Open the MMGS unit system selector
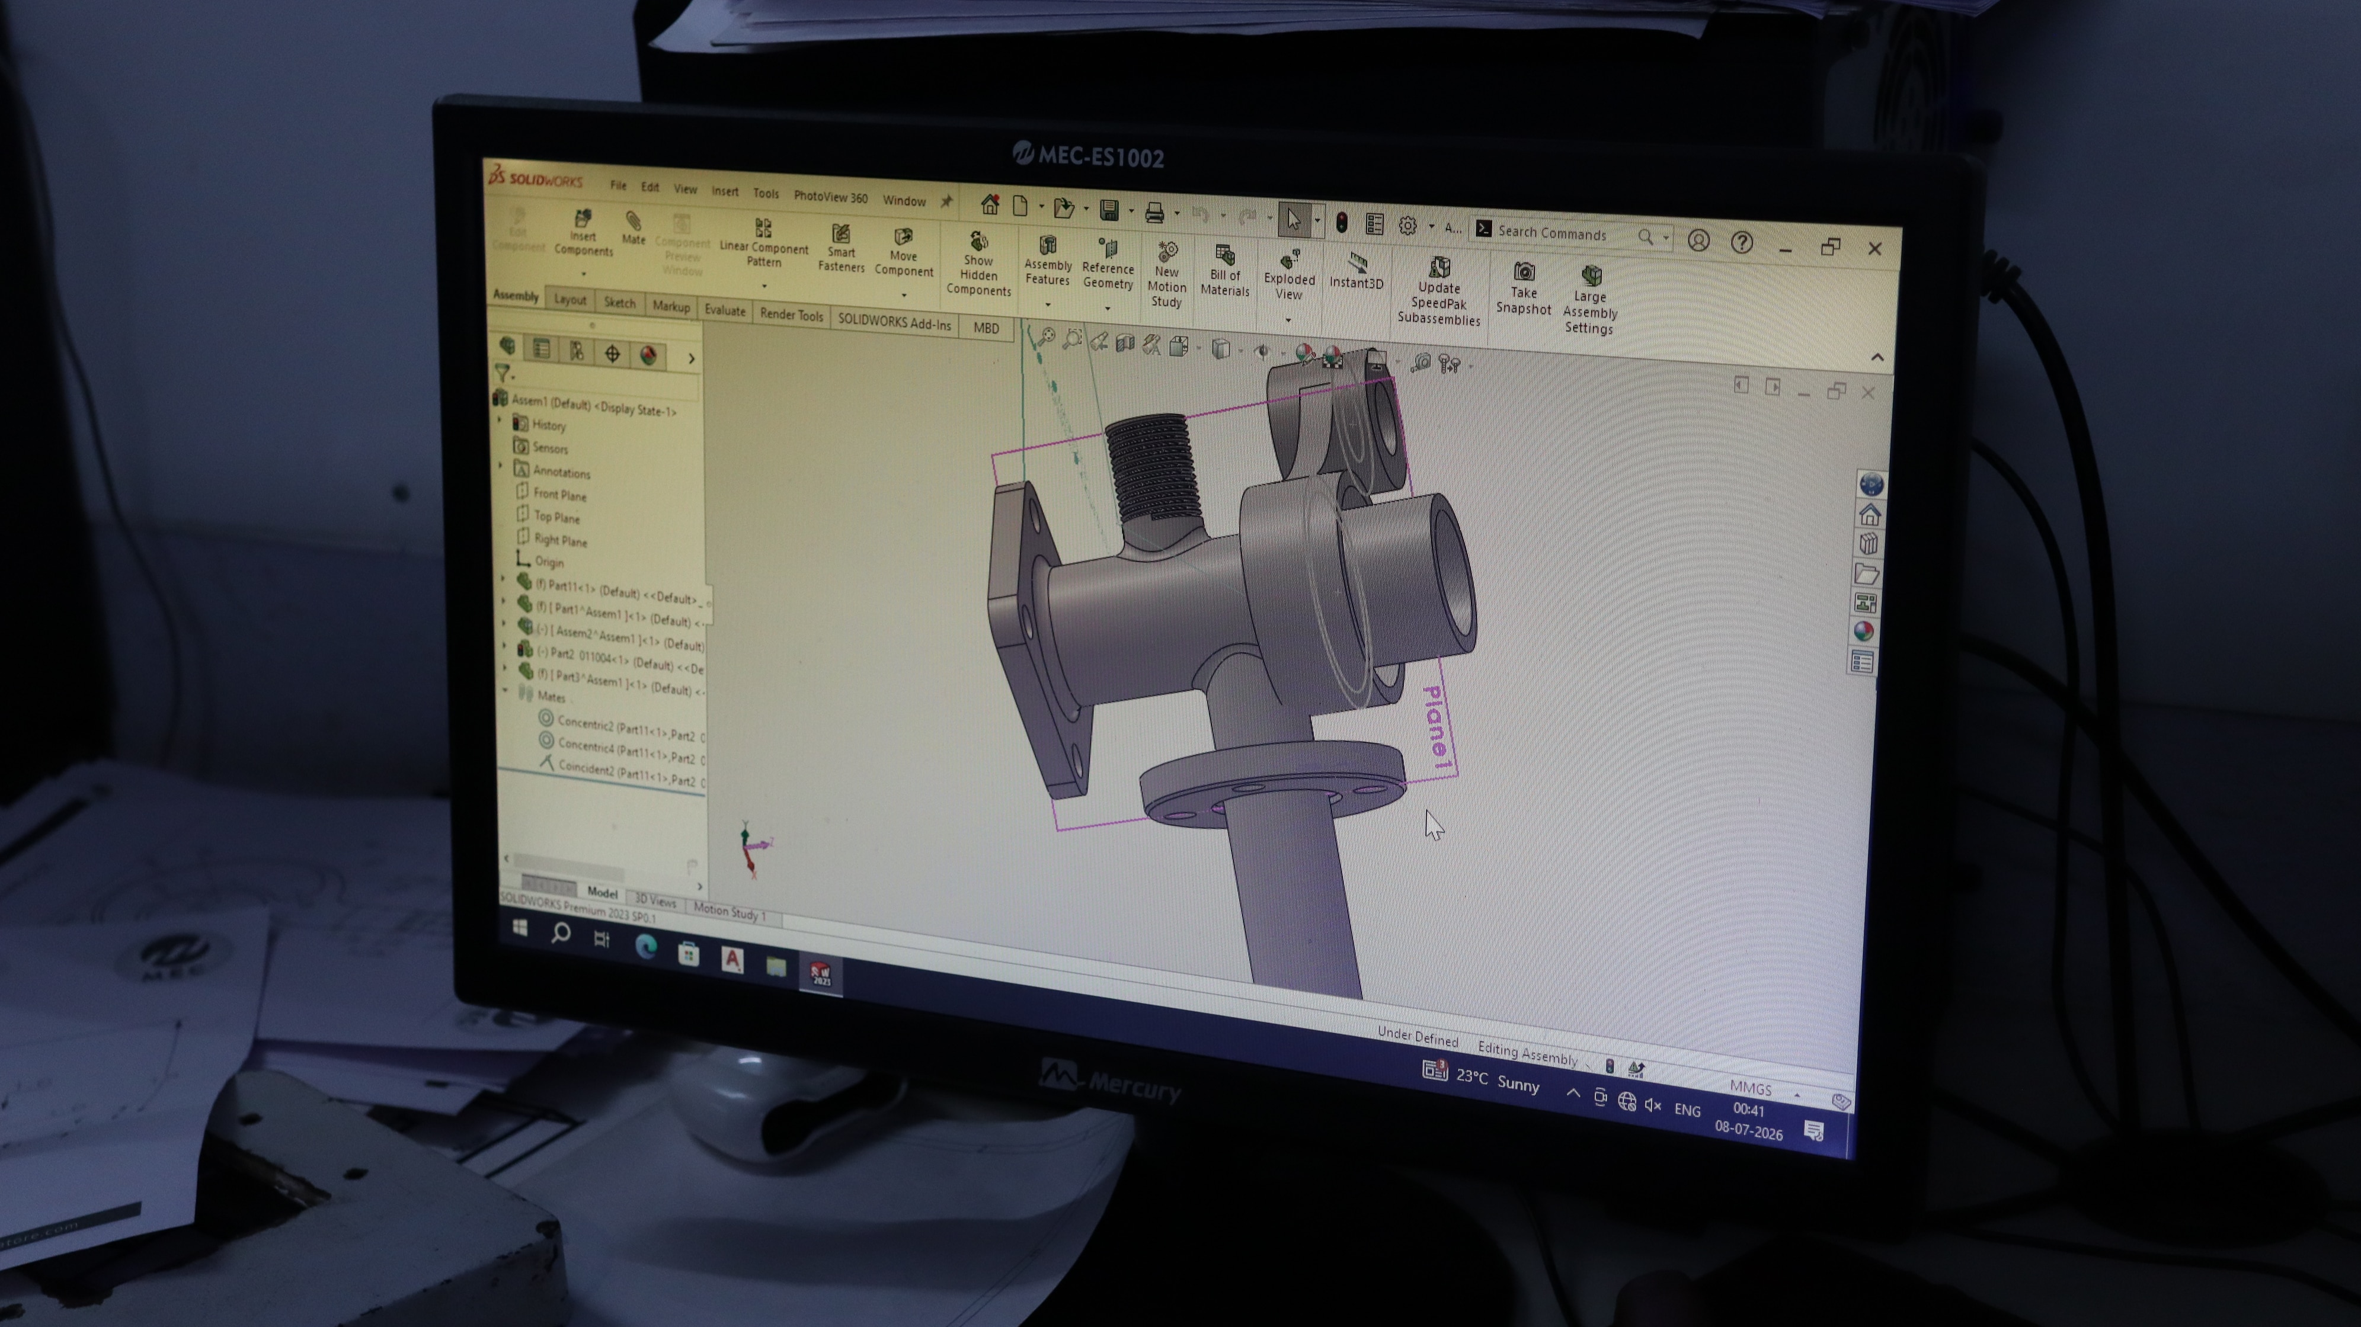Image resolution: width=2361 pixels, height=1327 pixels. (1751, 1089)
